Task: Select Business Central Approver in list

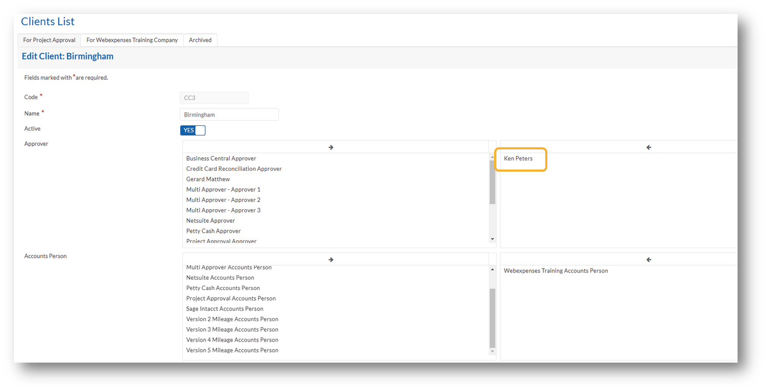Action: tap(221, 159)
